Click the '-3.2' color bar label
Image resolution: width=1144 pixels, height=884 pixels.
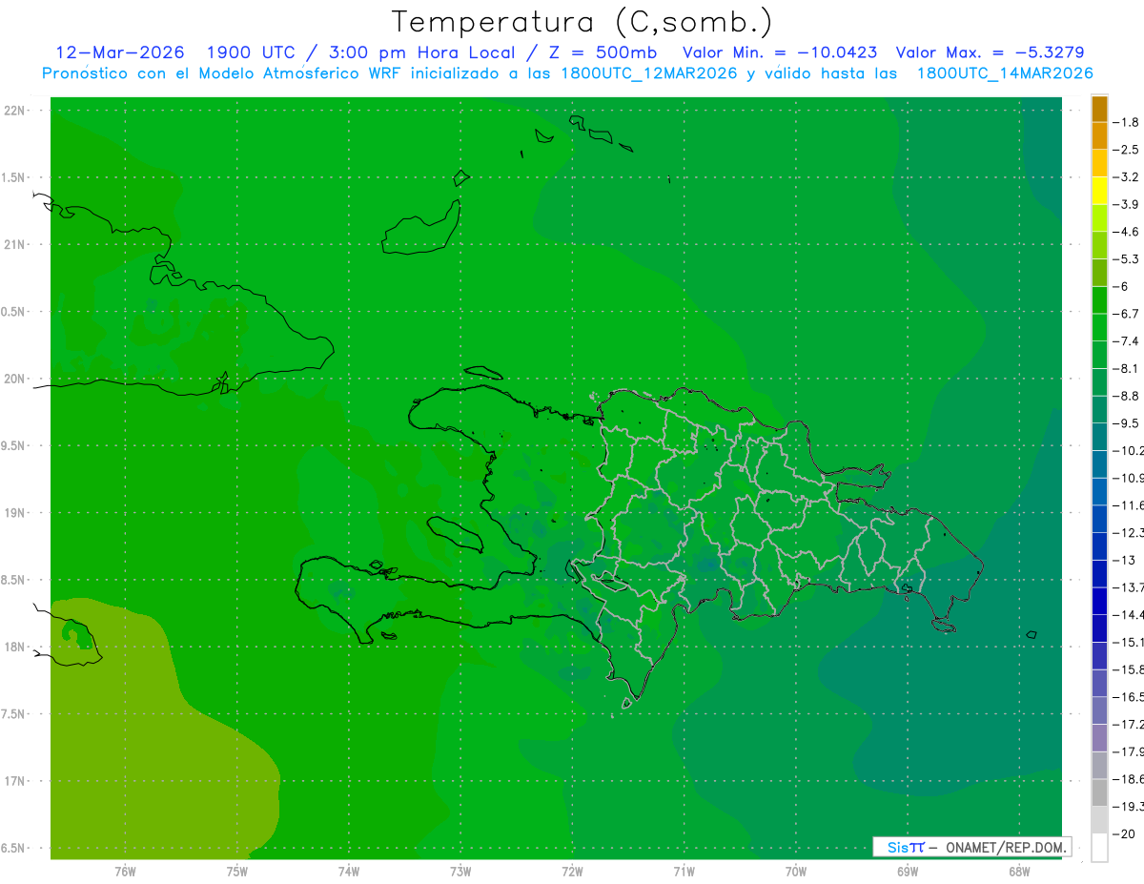click(x=1126, y=176)
